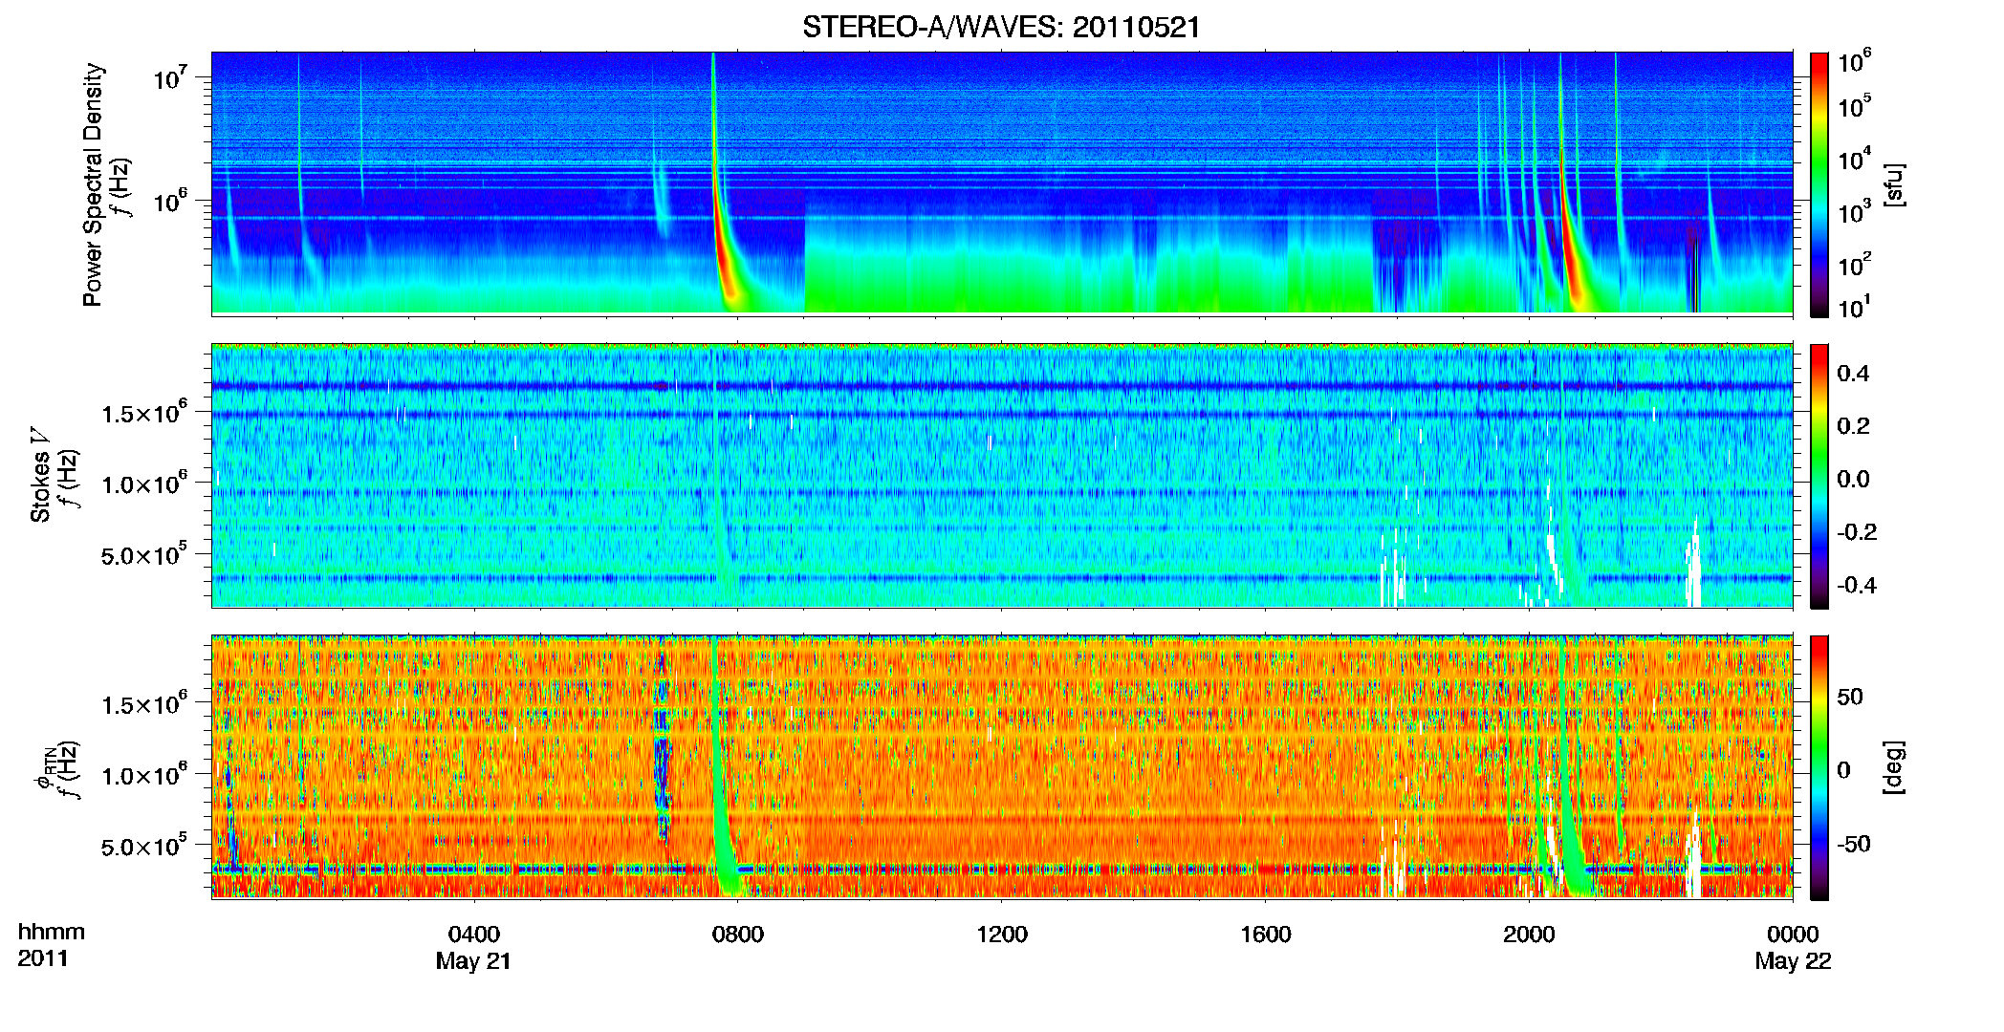Select the 50 value on the degrees color bar
The image size is (2004, 1032).
pyautogui.click(x=1850, y=697)
